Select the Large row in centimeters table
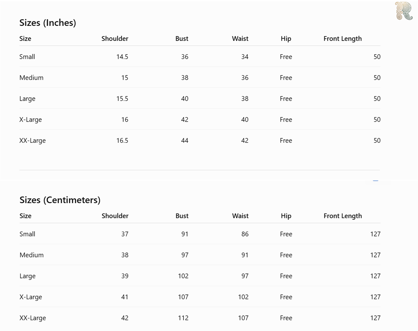The width and height of the screenshot is (418, 331). [200, 276]
